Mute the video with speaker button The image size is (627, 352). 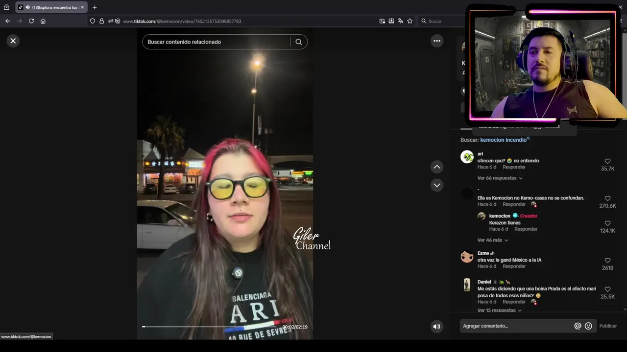(x=436, y=327)
